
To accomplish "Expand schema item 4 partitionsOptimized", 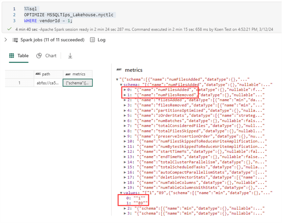I will point(125,111).
